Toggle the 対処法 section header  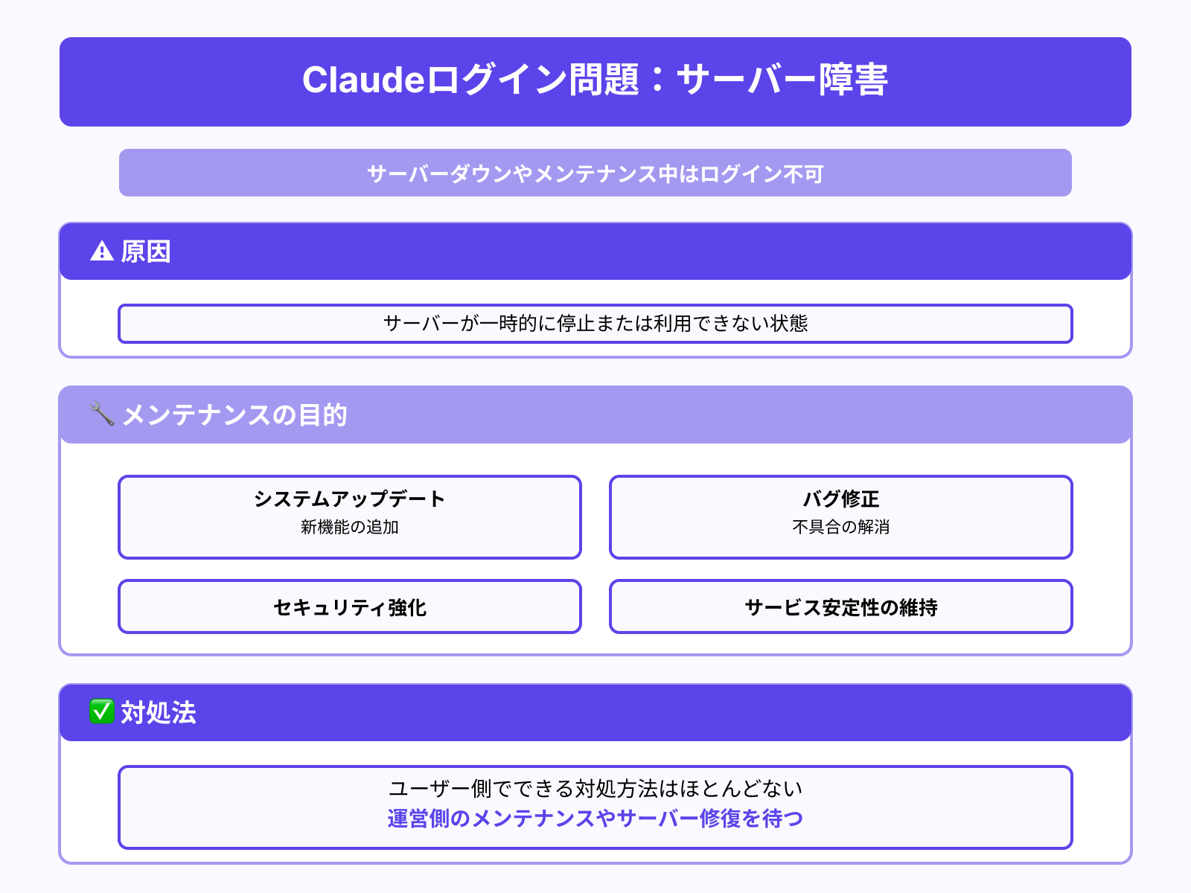595,712
